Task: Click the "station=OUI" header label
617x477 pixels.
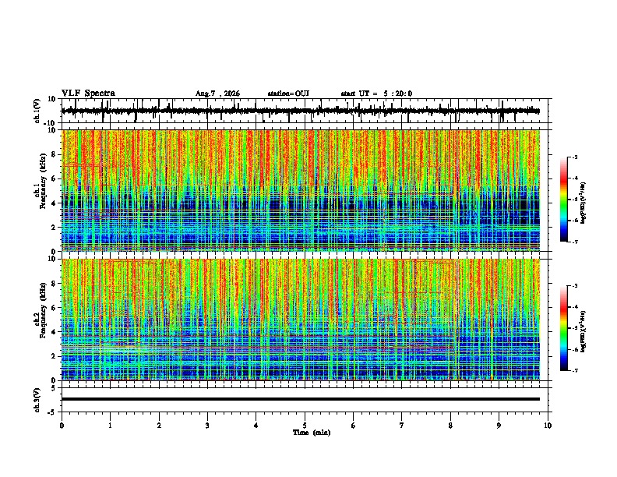Action: [x=288, y=94]
